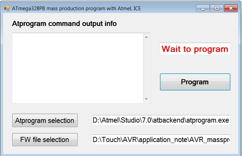Screen dimensions: 242x156
Task: Maximize the ATmega328PB programmer window
Action: click(217, 8)
